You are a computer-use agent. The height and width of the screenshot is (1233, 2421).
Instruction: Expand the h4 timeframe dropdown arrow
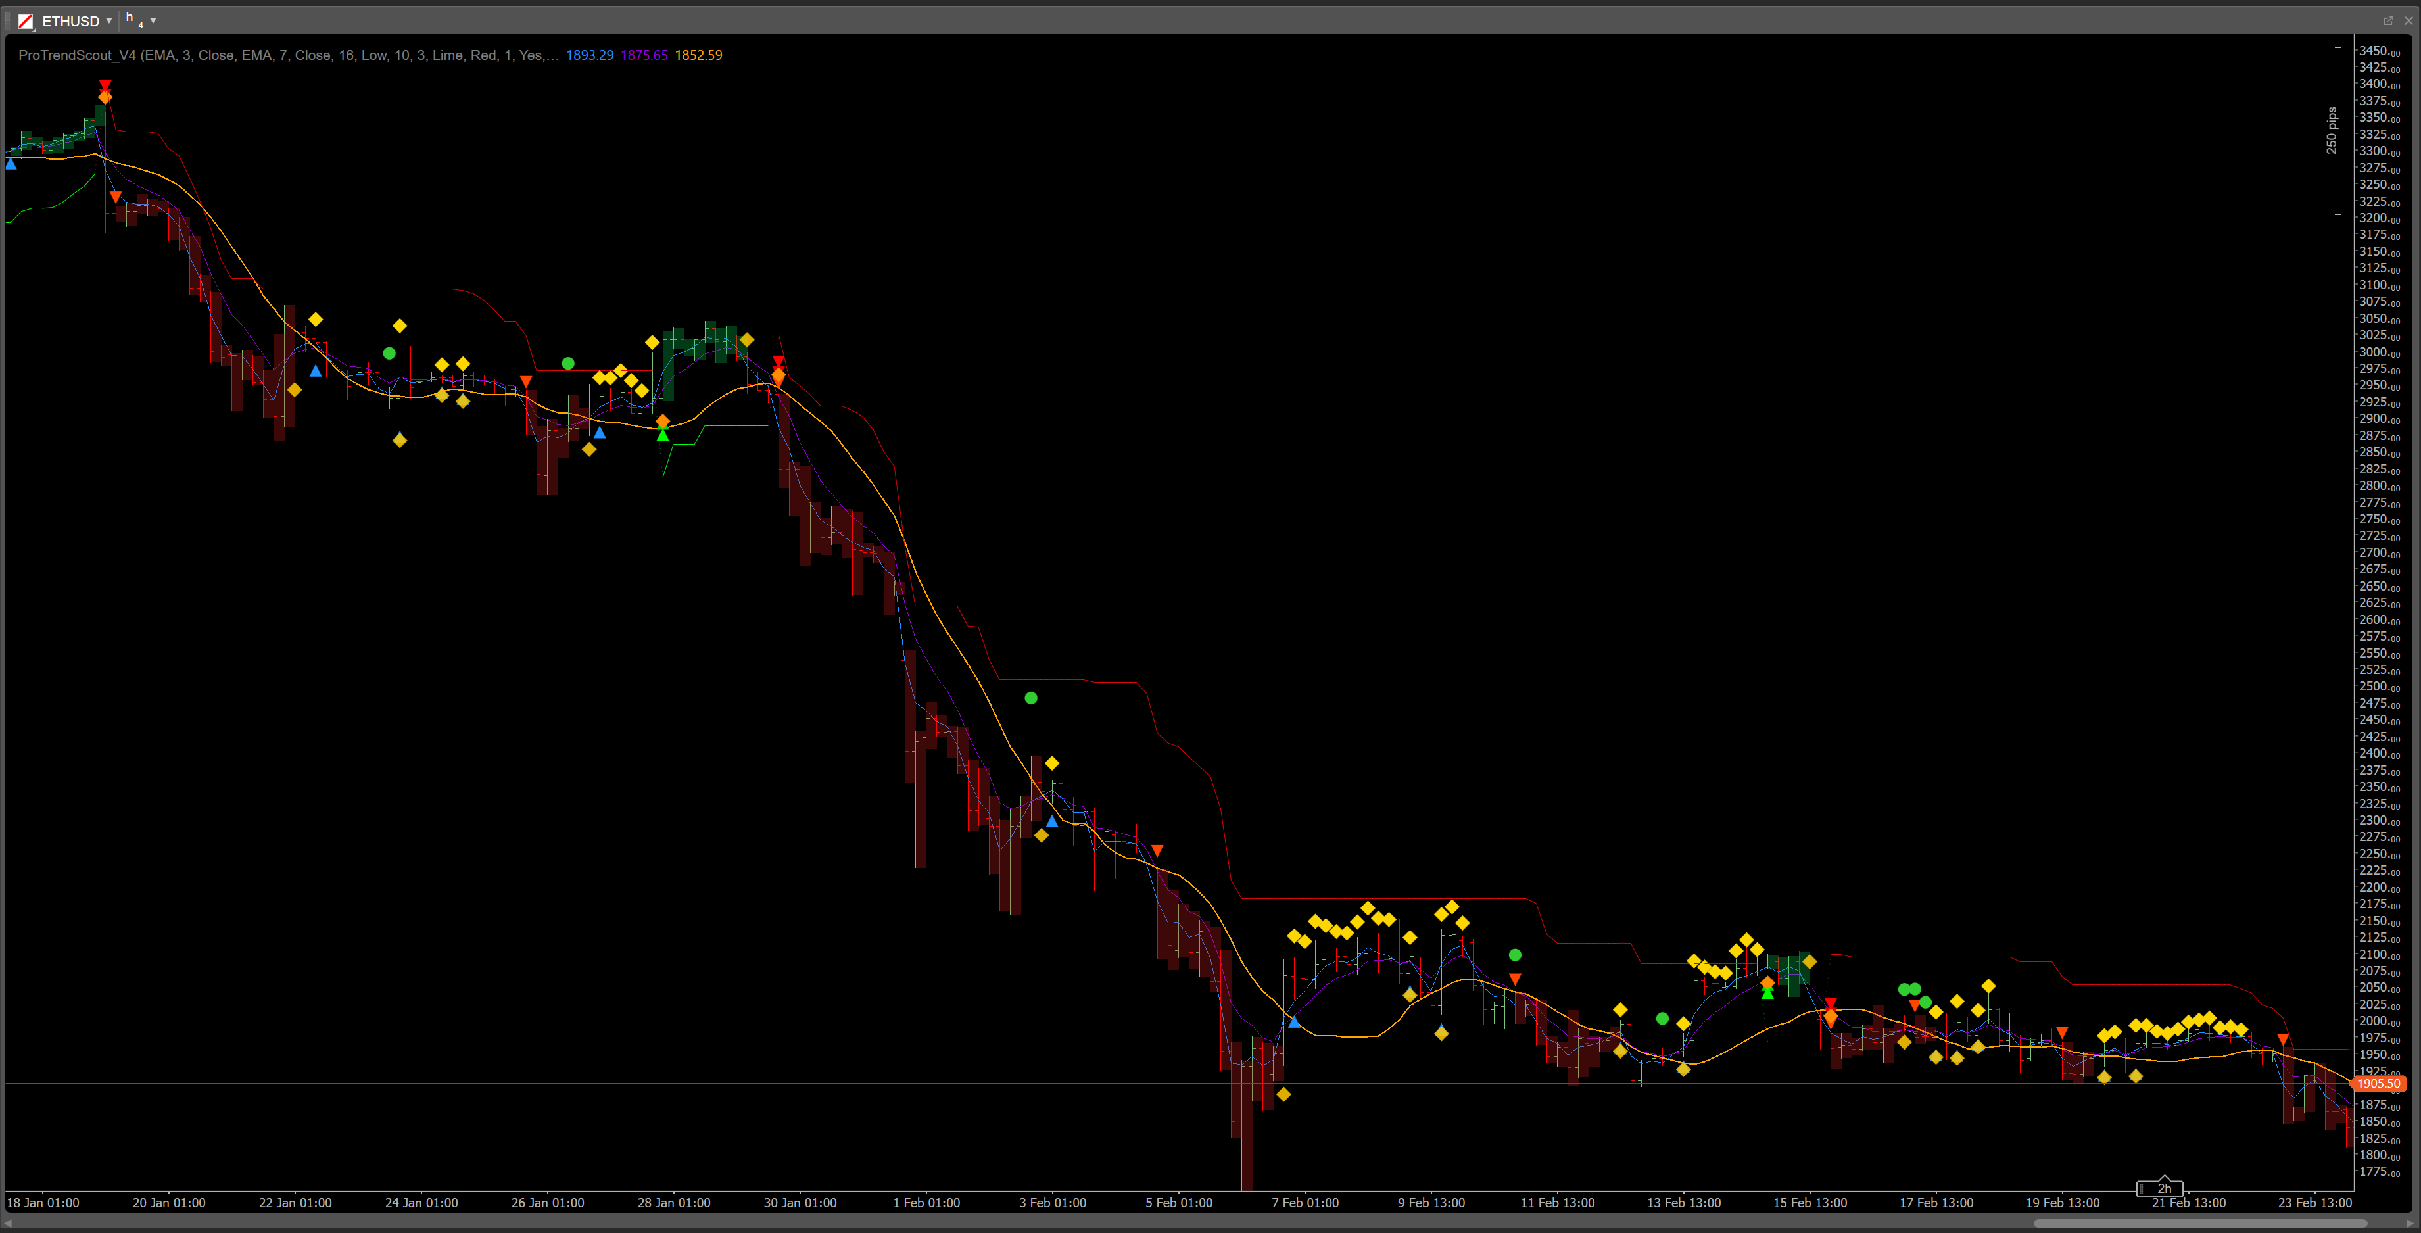[153, 20]
